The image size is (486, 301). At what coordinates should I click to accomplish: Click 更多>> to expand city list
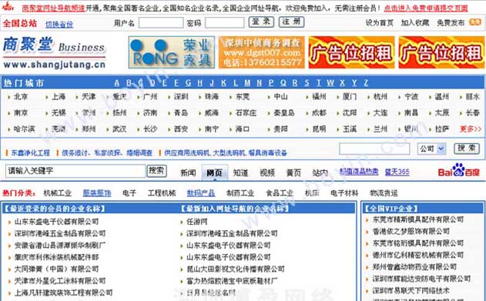point(470,129)
